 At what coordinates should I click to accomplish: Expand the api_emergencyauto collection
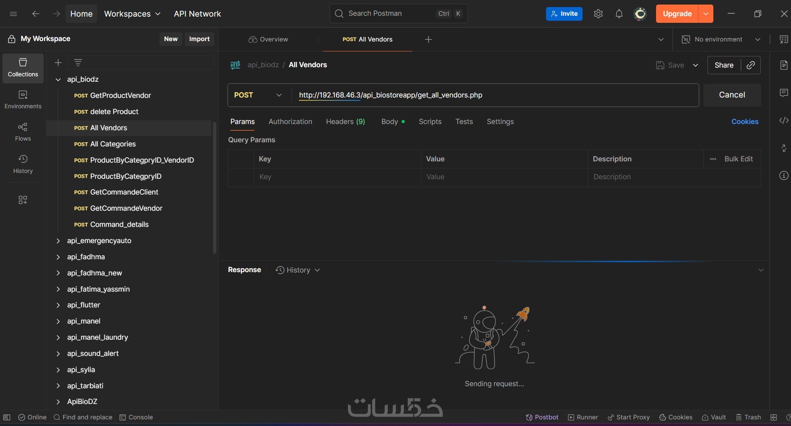[58, 241]
